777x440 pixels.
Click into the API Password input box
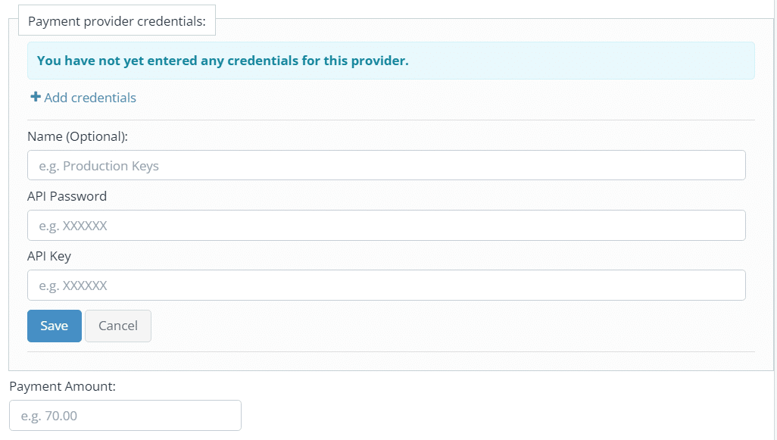click(386, 226)
